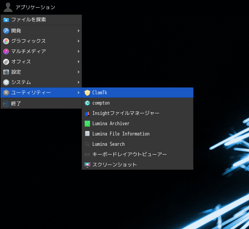Open ファイルを探索 menu entry

coord(41,20)
